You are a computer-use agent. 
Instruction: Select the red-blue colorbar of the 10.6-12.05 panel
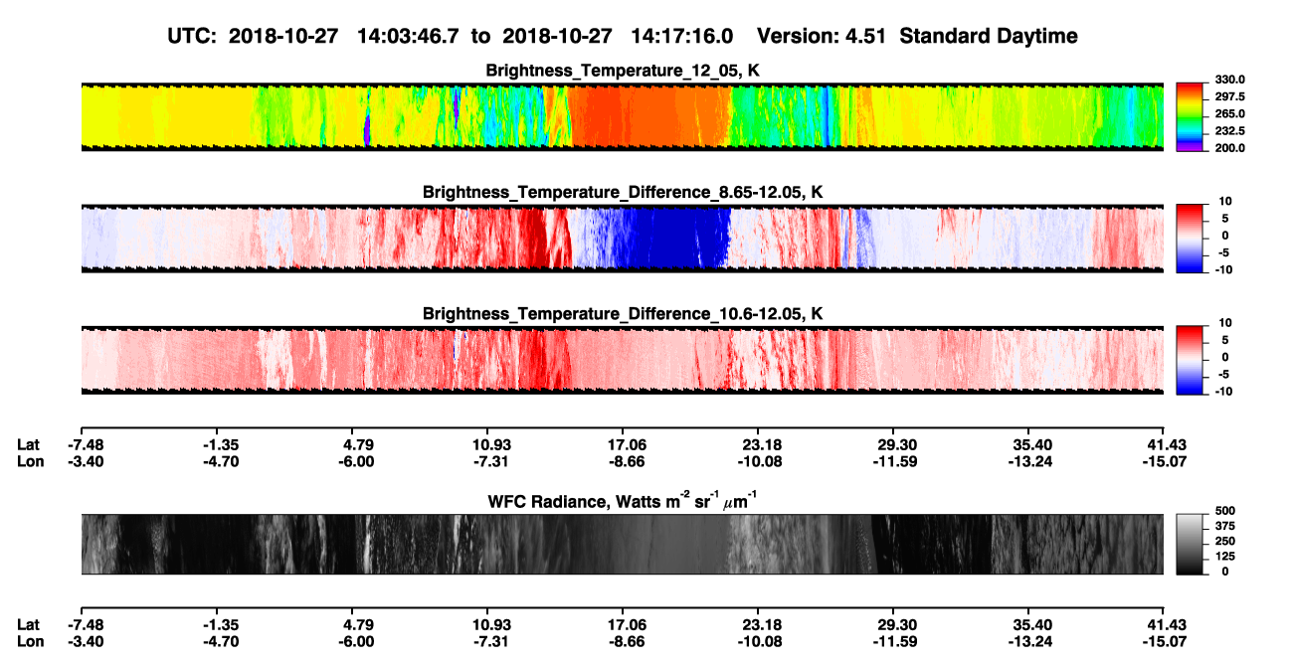1190,361
